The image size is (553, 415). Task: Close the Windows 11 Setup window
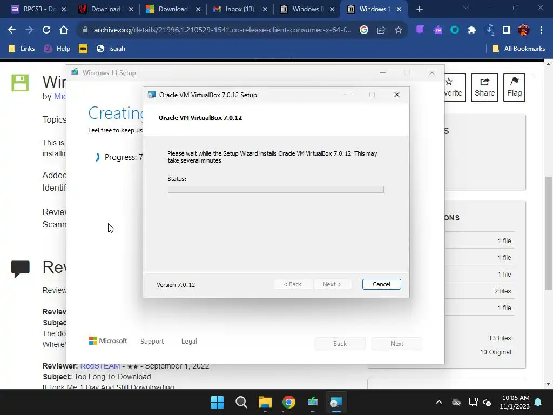[x=431, y=72]
